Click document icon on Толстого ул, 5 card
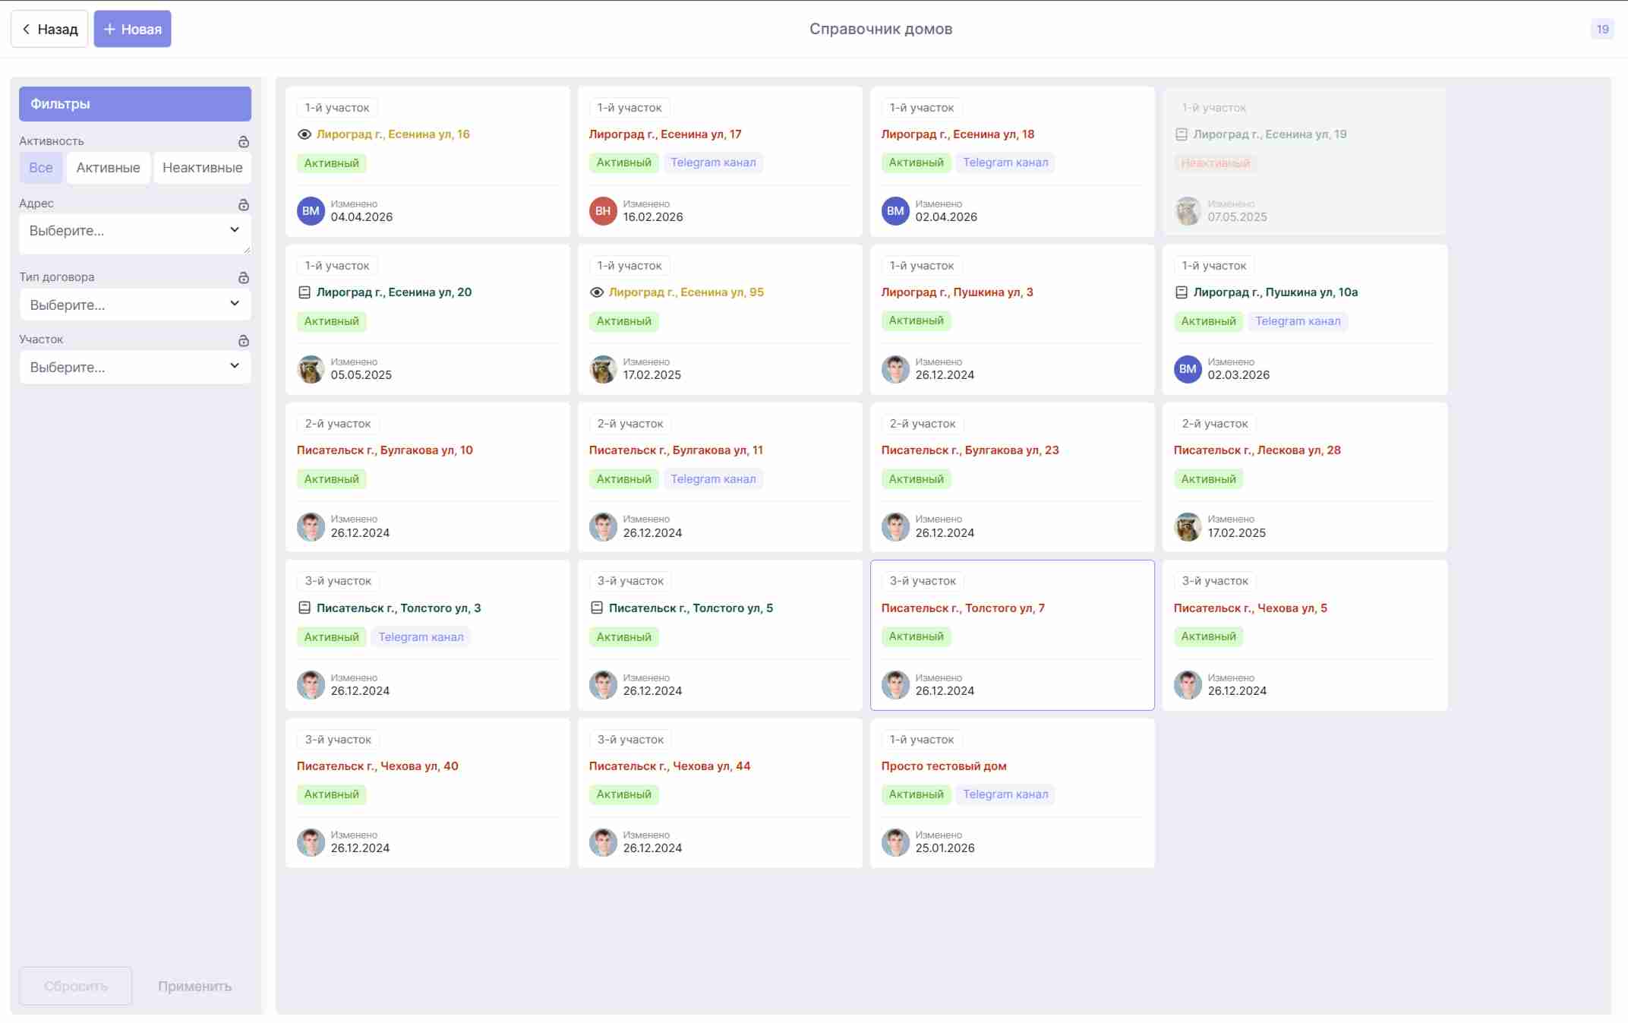Screen dimensions: 1628x1023 click(x=597, y=608)
